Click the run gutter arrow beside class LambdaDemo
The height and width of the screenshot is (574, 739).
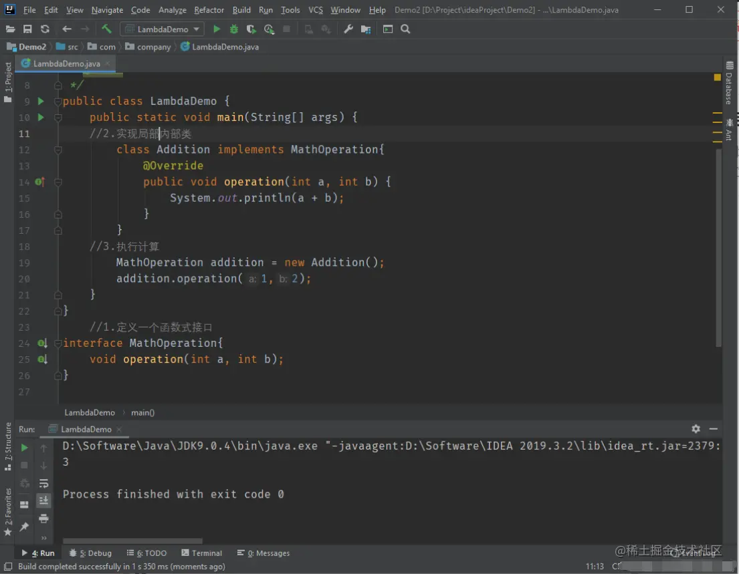click(41, 102)
